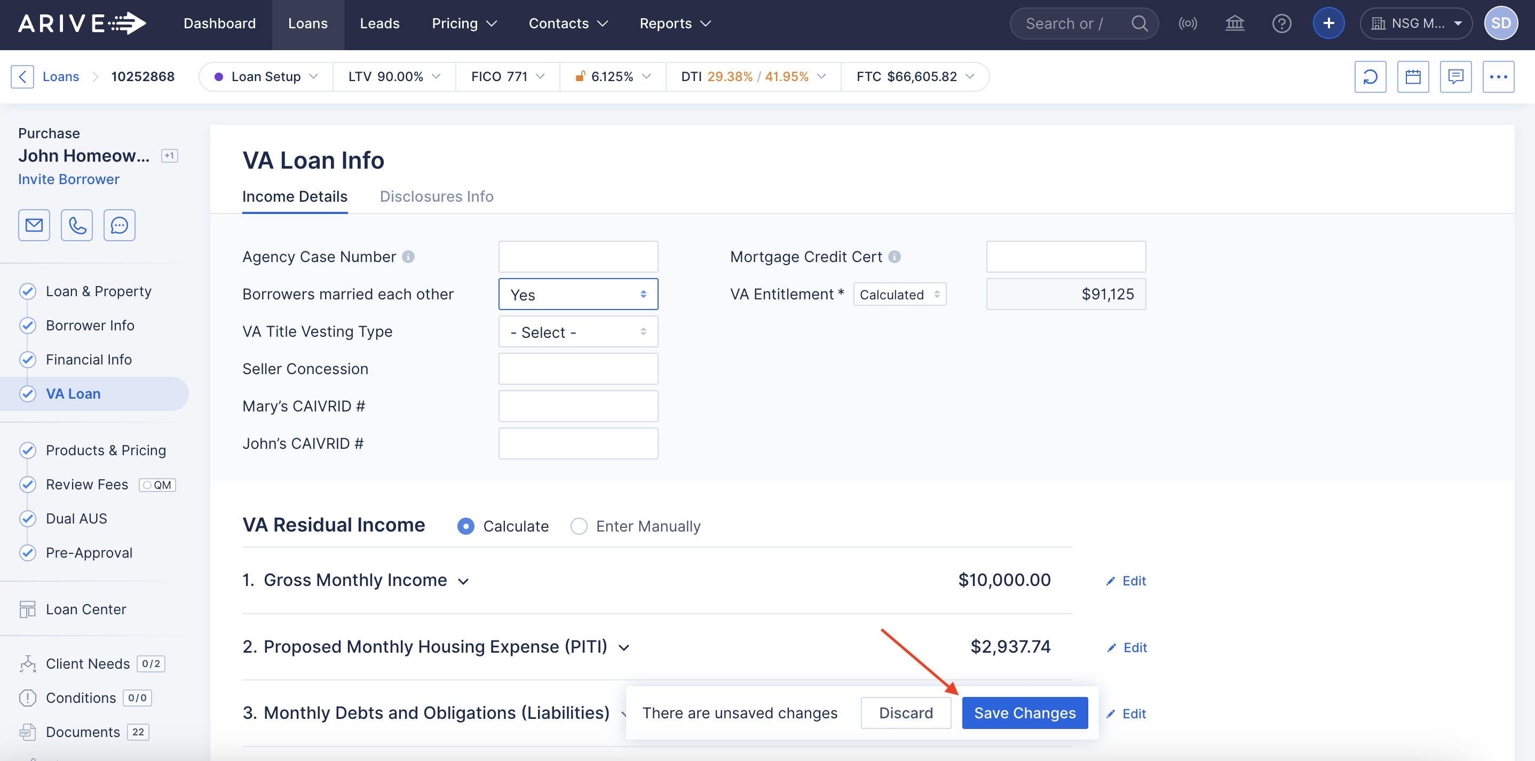
Task: Click the blue plus add button
Action: point(1328,23)
